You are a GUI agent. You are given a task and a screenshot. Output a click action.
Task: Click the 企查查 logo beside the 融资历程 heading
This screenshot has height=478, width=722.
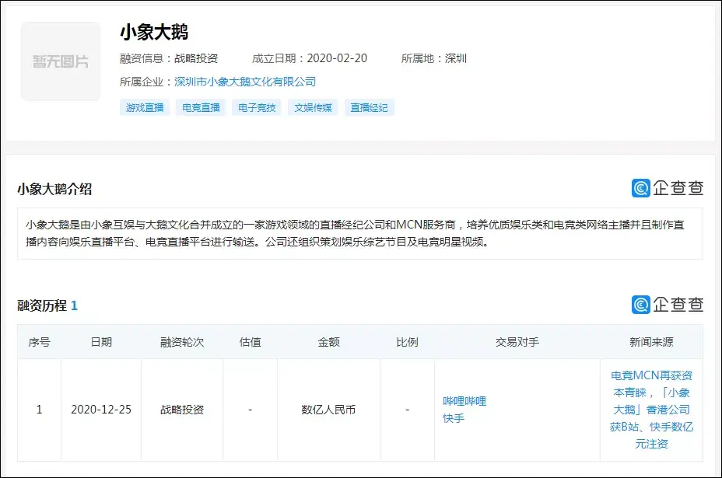(668, 305)
